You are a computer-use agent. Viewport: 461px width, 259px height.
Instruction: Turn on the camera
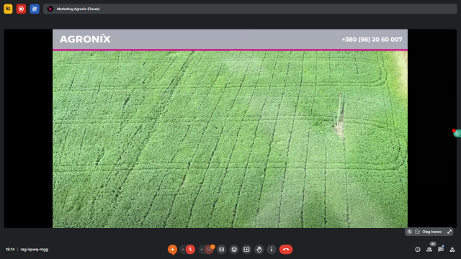[209, 250]
